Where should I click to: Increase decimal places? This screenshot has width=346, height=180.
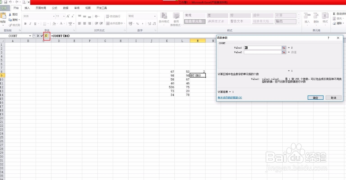click(x=149, y=24)
